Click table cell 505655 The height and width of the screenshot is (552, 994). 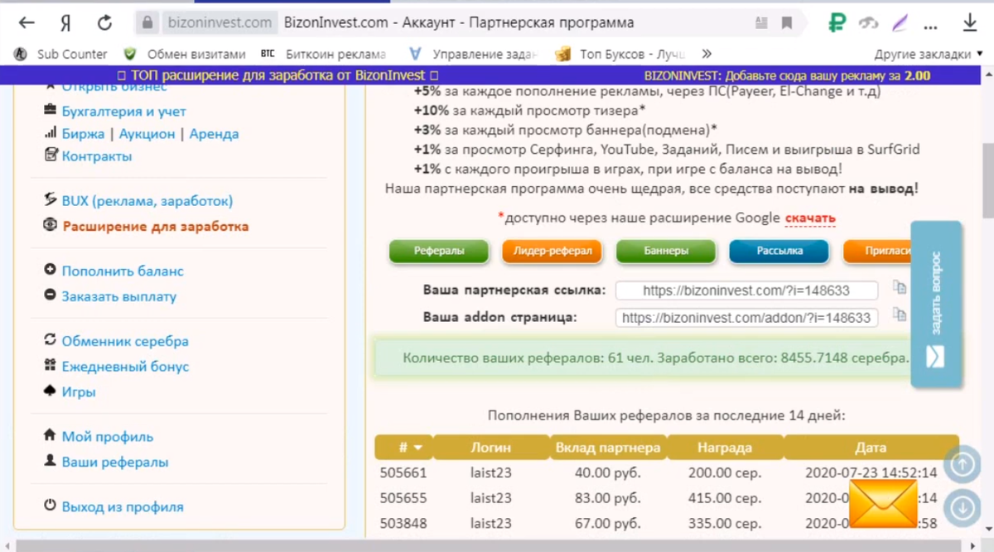(403, 498)
